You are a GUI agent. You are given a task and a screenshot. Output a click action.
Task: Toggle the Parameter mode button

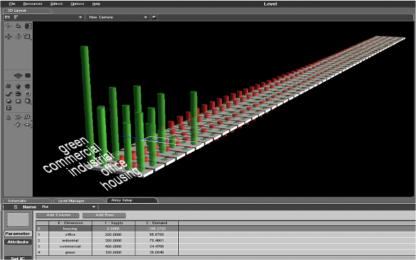click(x=18, y=234)
